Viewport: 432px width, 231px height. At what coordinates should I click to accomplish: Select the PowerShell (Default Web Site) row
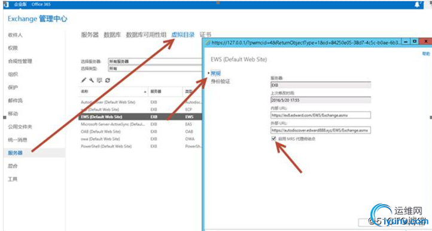(140, 146)
